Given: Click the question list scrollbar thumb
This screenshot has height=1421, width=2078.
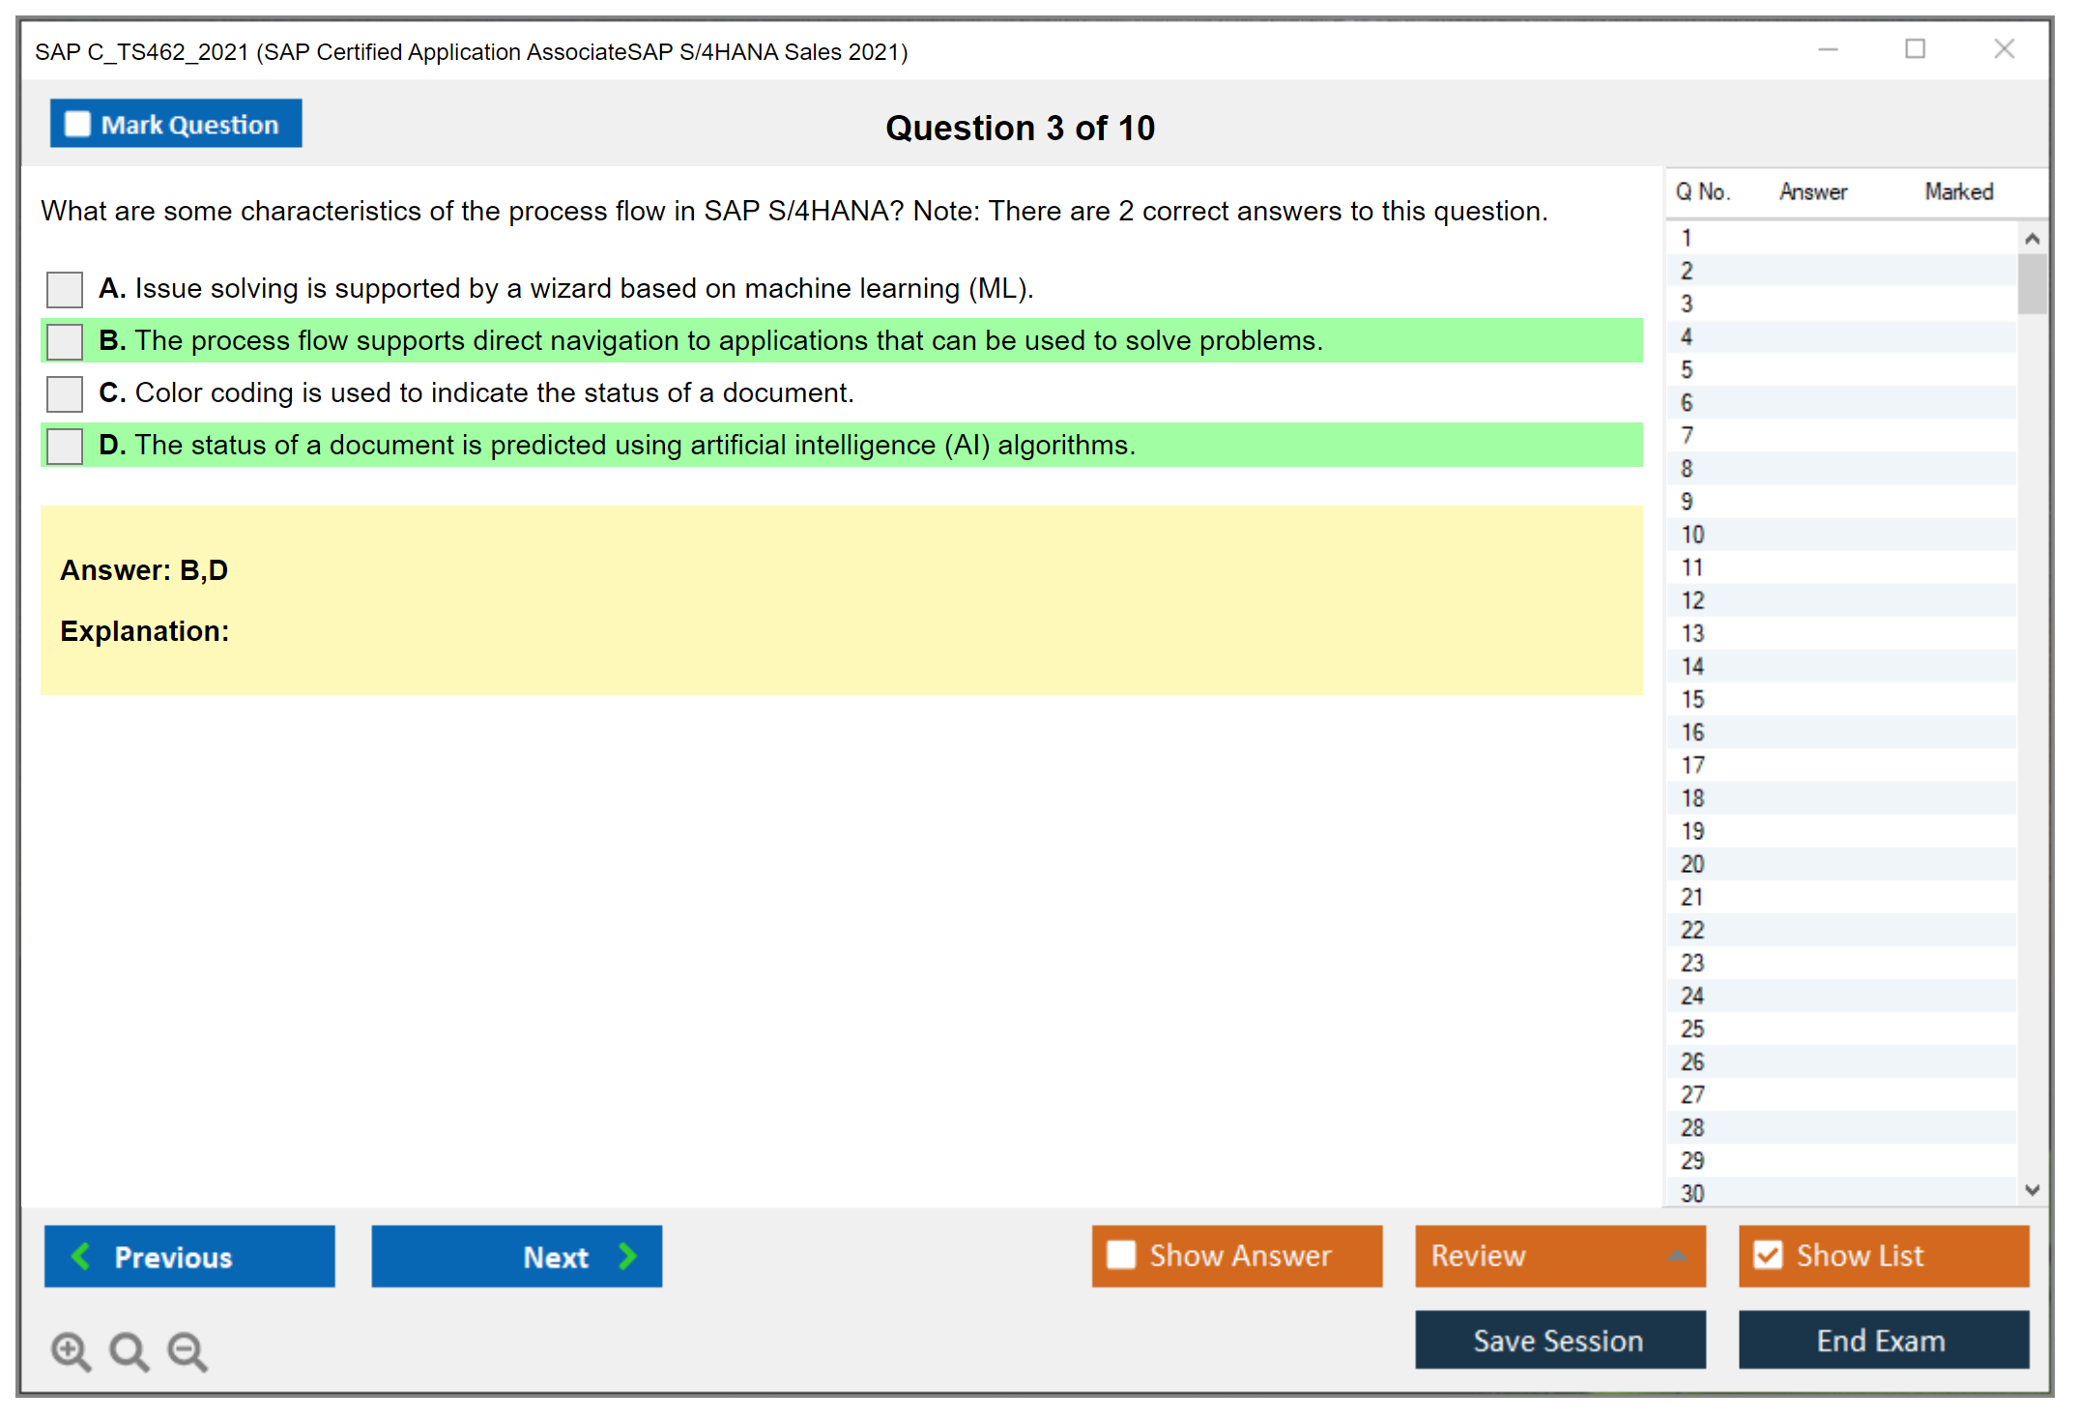Looking at the screenshot, I should 2032,283.
